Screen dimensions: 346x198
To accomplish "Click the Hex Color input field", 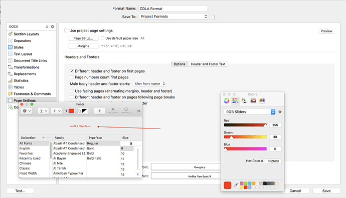I will [273, 161].
